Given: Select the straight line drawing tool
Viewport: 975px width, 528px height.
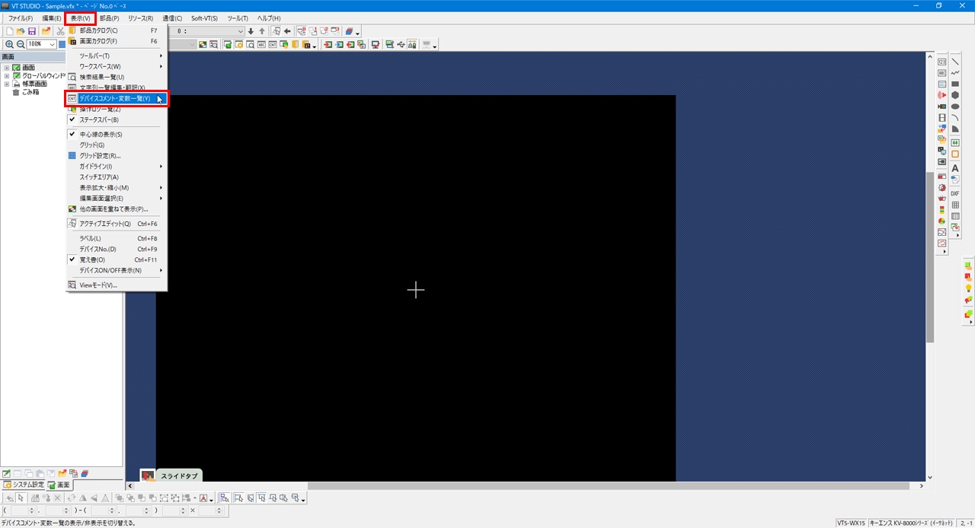Looking at the screenshot, I should pos(955,62).
